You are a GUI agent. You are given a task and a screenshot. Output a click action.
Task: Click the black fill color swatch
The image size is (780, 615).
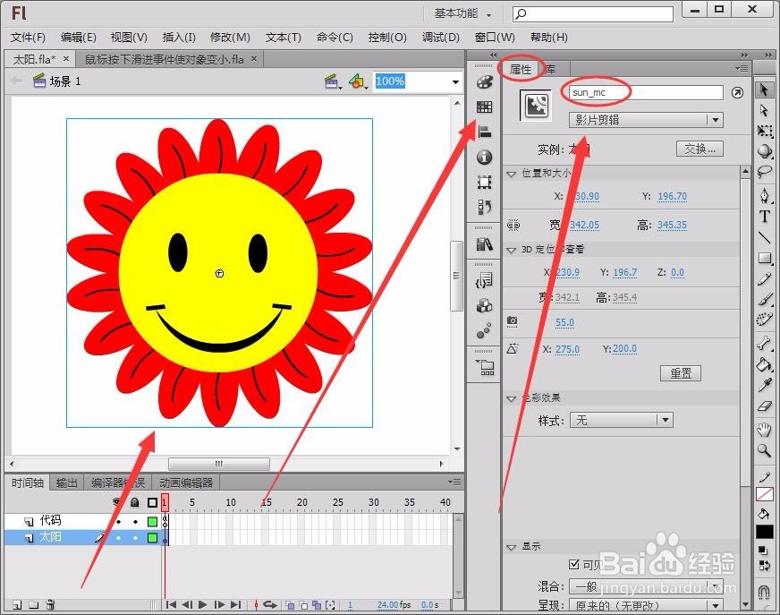(765, 532)
